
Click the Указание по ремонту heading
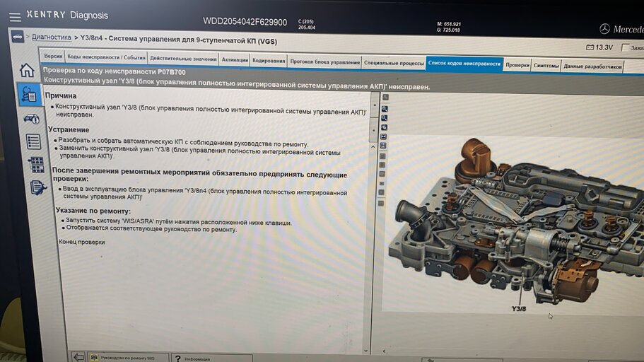pyautogui.click(x=93, y=211)
